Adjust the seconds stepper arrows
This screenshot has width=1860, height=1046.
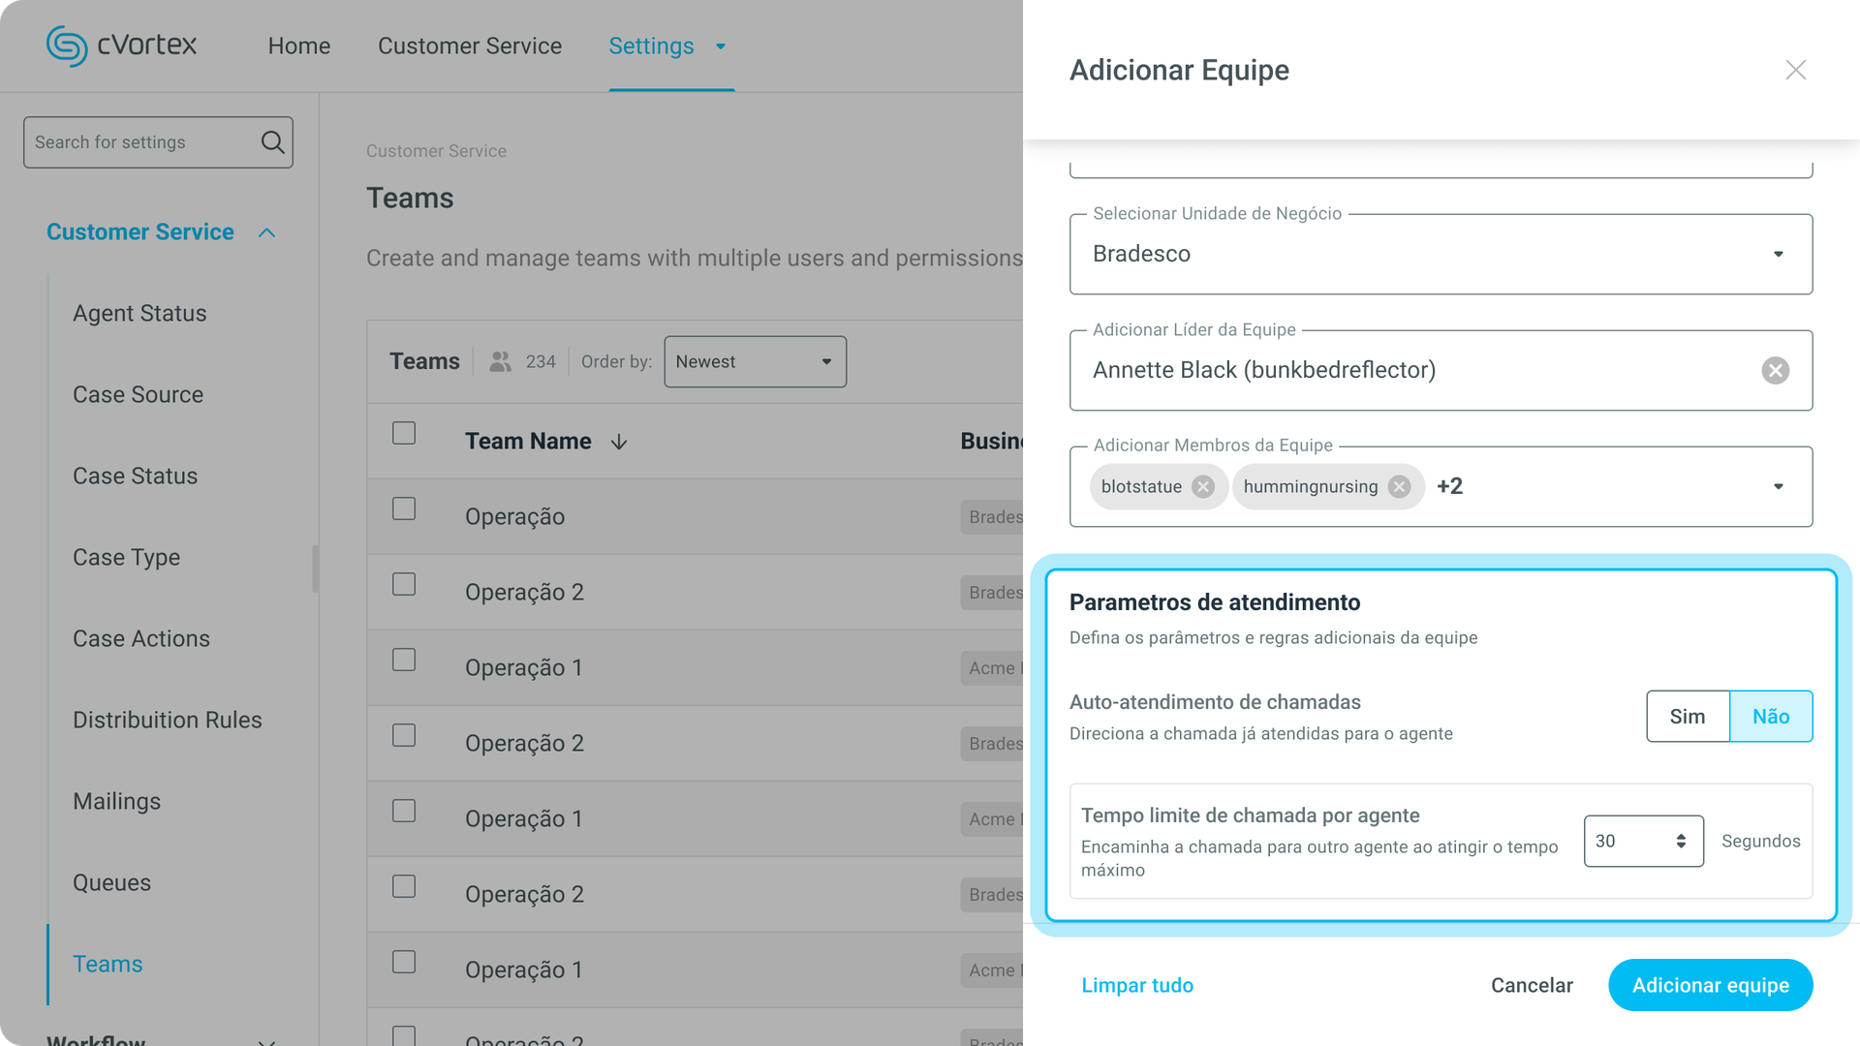point(1681,841)
